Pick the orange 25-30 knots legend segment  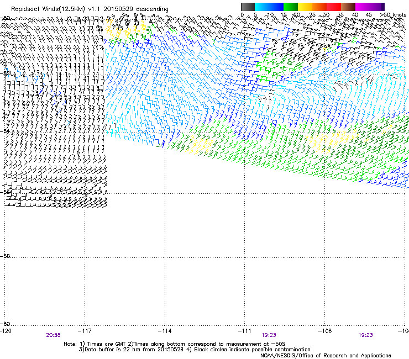coord(319,7)
